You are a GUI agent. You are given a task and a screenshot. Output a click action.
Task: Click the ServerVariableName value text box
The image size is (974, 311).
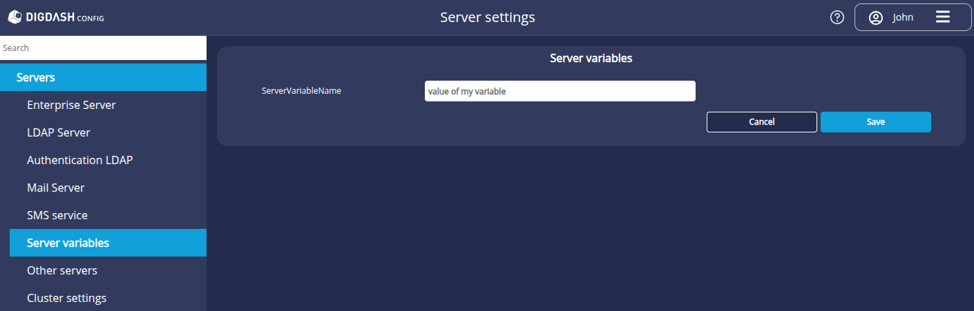560,91
